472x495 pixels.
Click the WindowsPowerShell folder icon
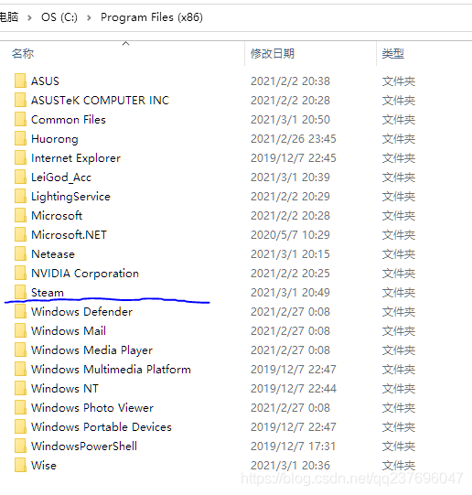click(x=20, y=447)
